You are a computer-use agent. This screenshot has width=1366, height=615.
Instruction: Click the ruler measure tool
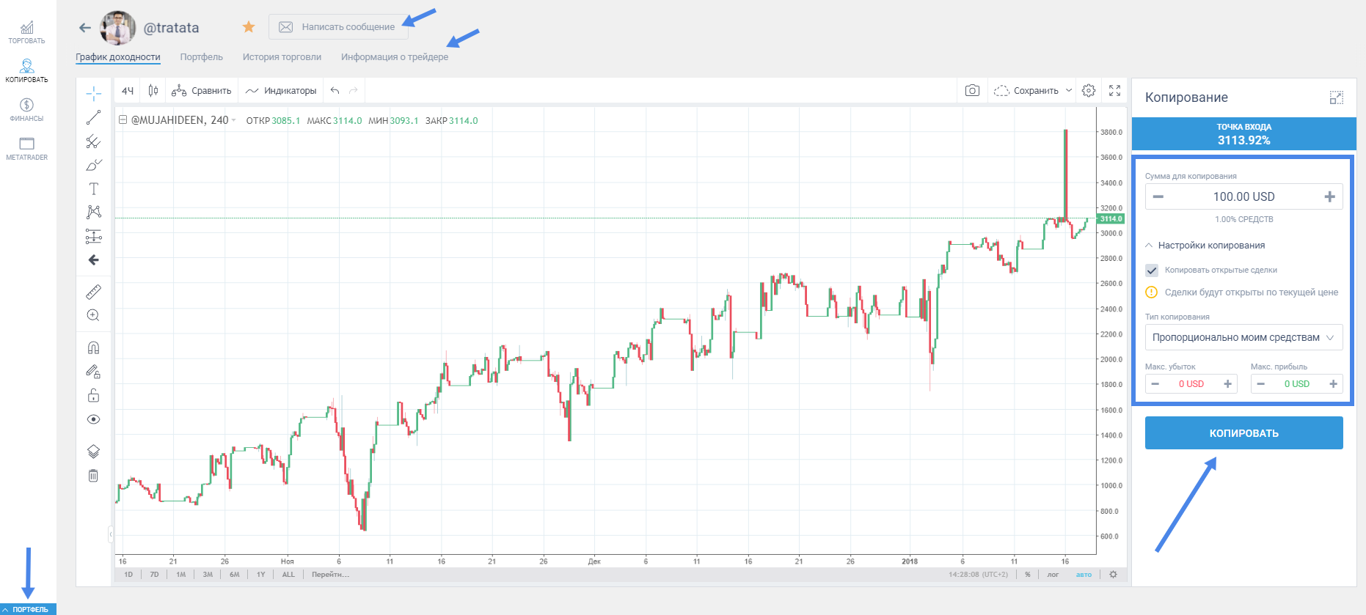pos(93,292)
